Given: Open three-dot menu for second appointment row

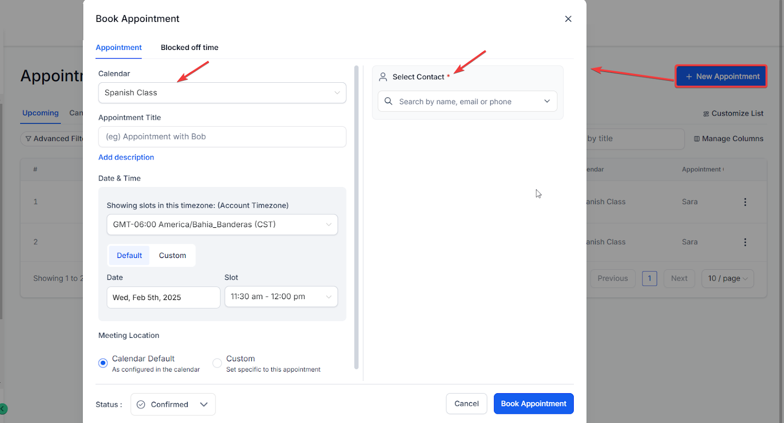Looking at the screenshot, I should click(745, 242).
